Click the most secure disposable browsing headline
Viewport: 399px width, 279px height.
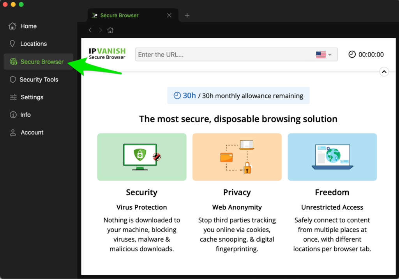click(x=238, y=119)
